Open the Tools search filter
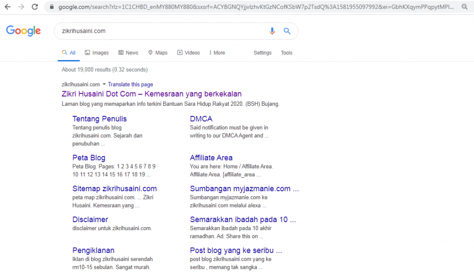The width and height of the screenshot is (474, 272). point(287,53)
